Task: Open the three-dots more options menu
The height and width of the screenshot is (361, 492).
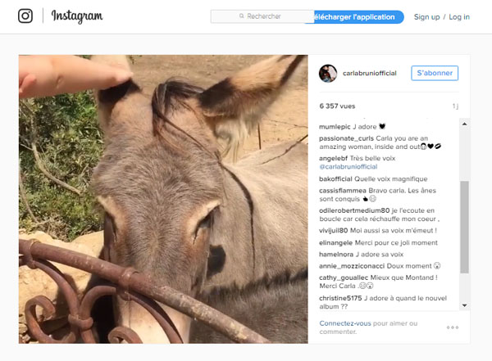Action: coord(453,327)
